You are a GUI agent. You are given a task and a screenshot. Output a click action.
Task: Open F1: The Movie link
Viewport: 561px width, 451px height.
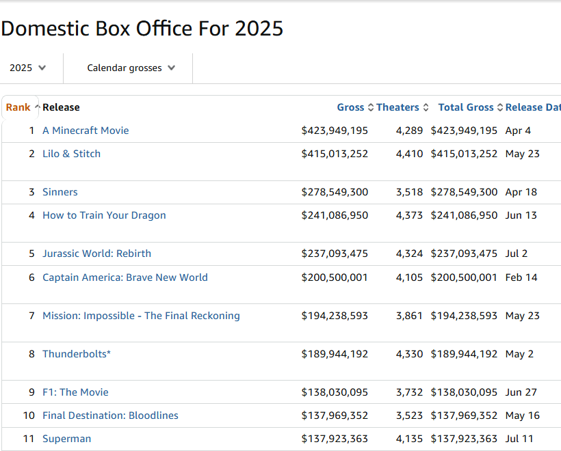click(x=75, y=392)
